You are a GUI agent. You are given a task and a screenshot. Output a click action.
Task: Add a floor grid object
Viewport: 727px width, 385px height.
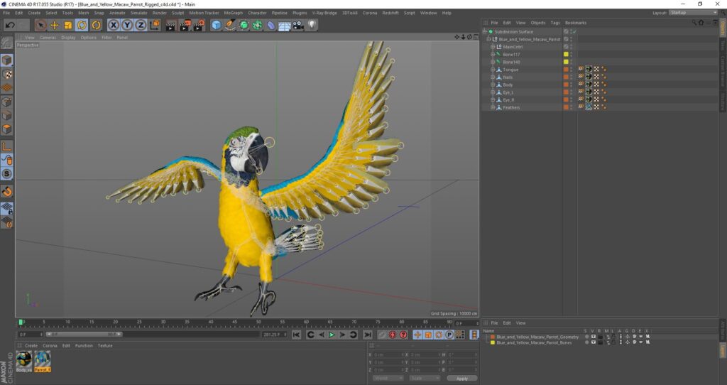point(284,25)
